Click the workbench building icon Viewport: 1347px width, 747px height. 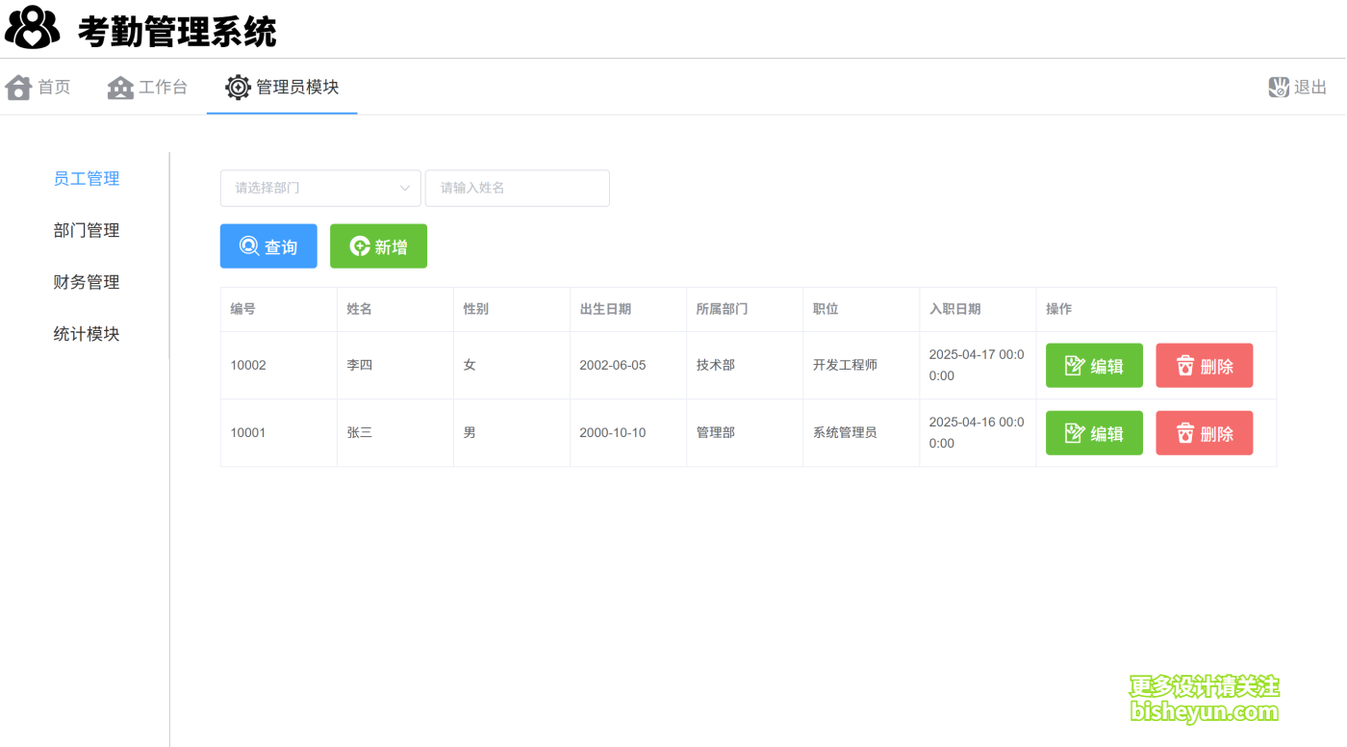click(x=120, y=88)
